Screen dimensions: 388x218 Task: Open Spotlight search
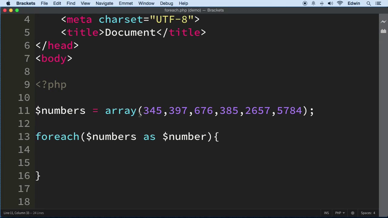pos(369,3)
